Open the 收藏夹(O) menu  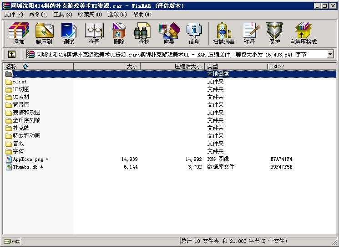pyautogui.click(x=90, y=15)
